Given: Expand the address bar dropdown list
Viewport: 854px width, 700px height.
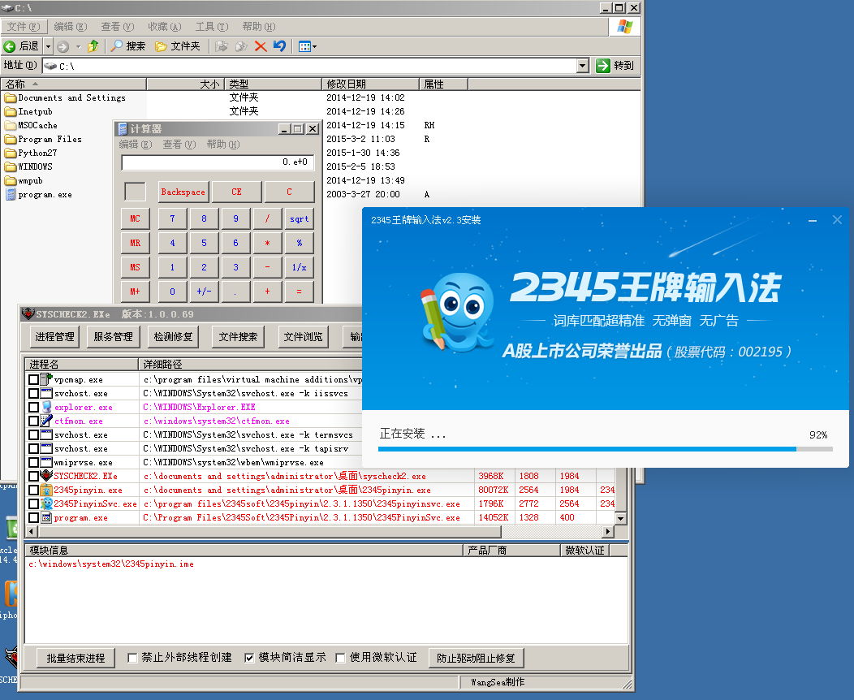Looking at the screenshot, I should 582,66.
